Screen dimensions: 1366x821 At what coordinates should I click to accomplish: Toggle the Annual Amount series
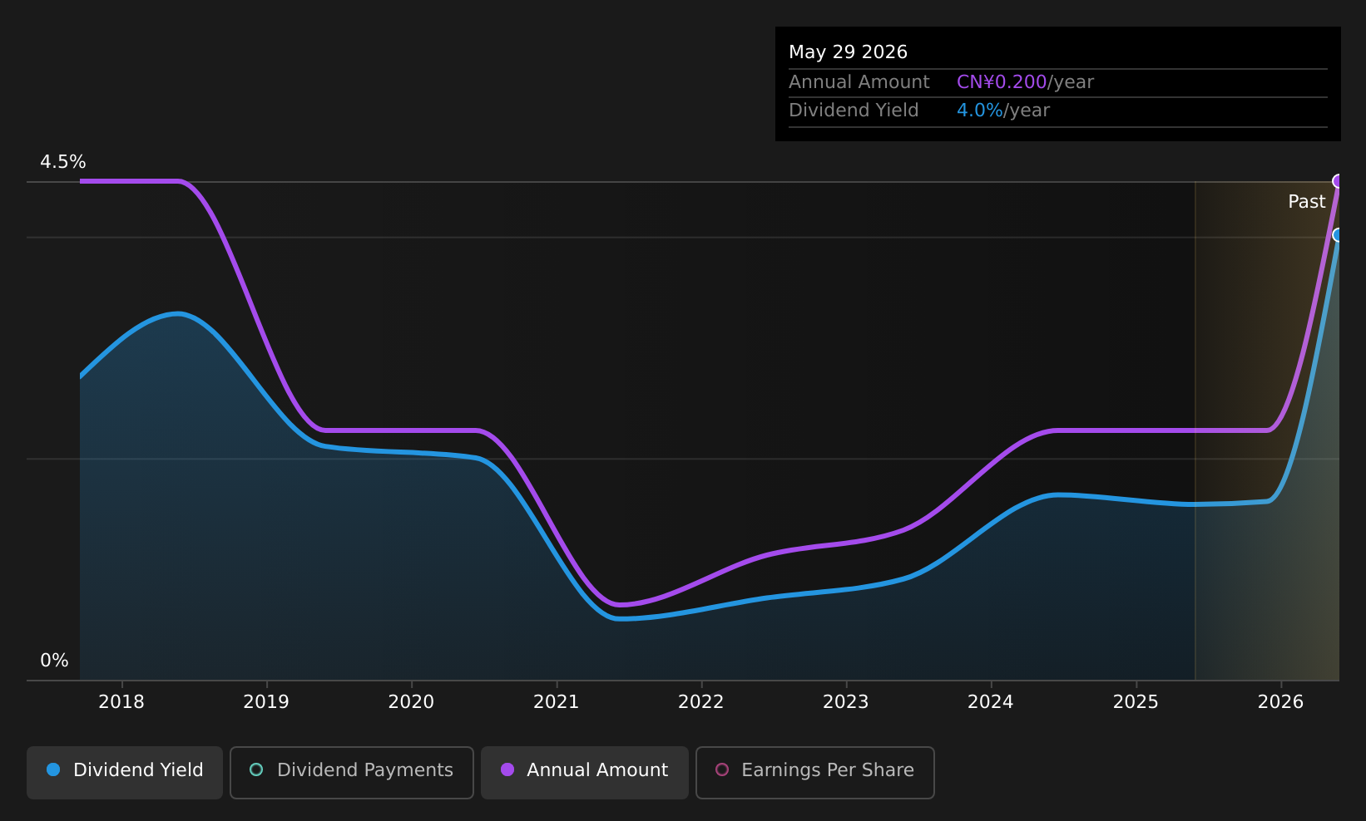pyautogui.click(x=584, y=772)
